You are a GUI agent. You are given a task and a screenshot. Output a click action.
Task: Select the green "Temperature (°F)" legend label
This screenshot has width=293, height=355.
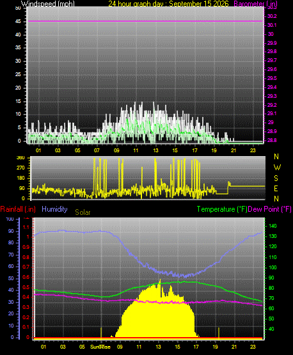pos(222,209)
